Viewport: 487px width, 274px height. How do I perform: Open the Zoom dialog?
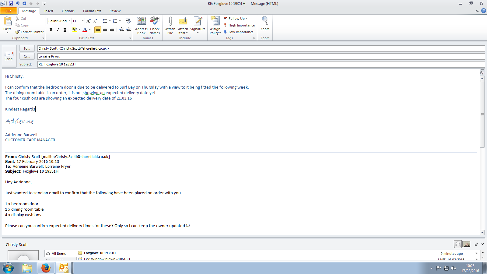pos(265,24)
